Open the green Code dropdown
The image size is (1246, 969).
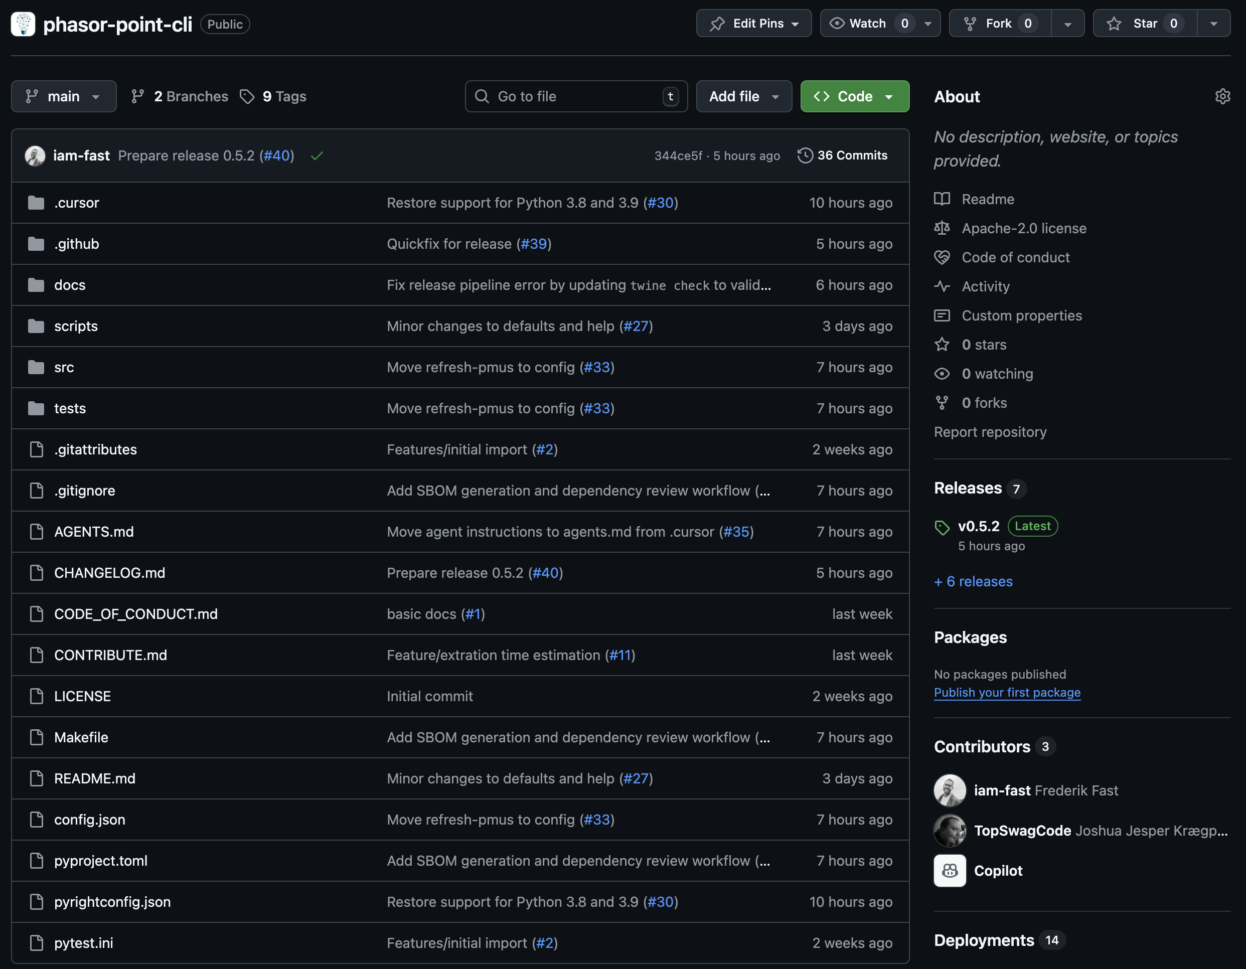854,96
